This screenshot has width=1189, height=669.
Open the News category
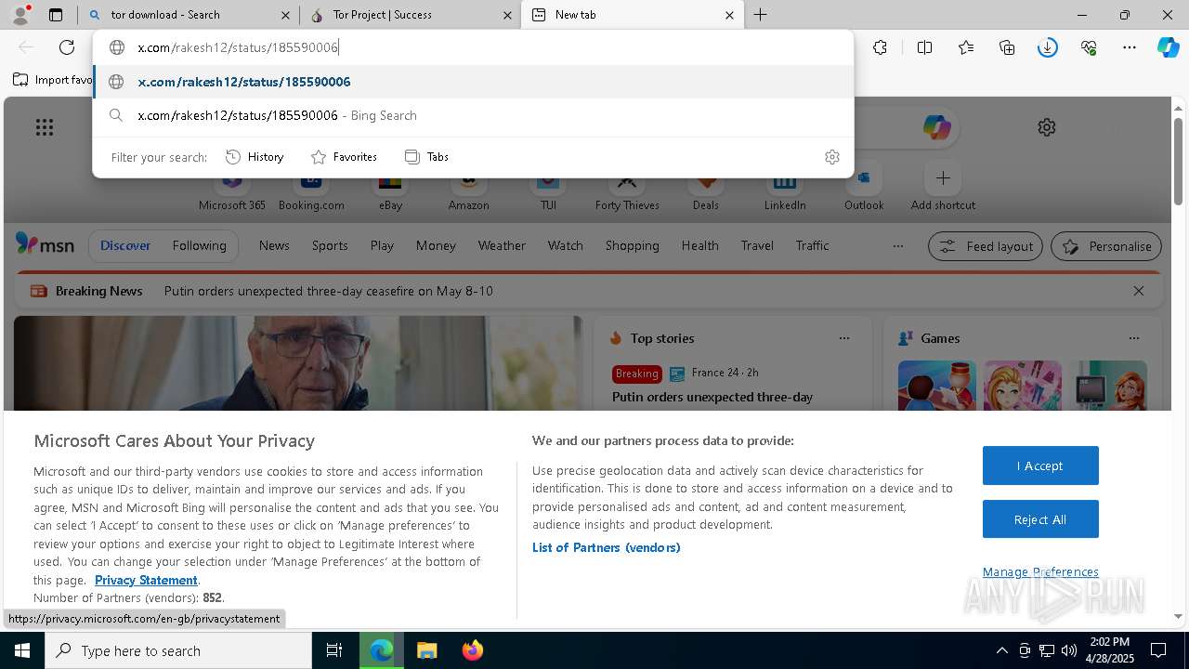coord(274,245)
